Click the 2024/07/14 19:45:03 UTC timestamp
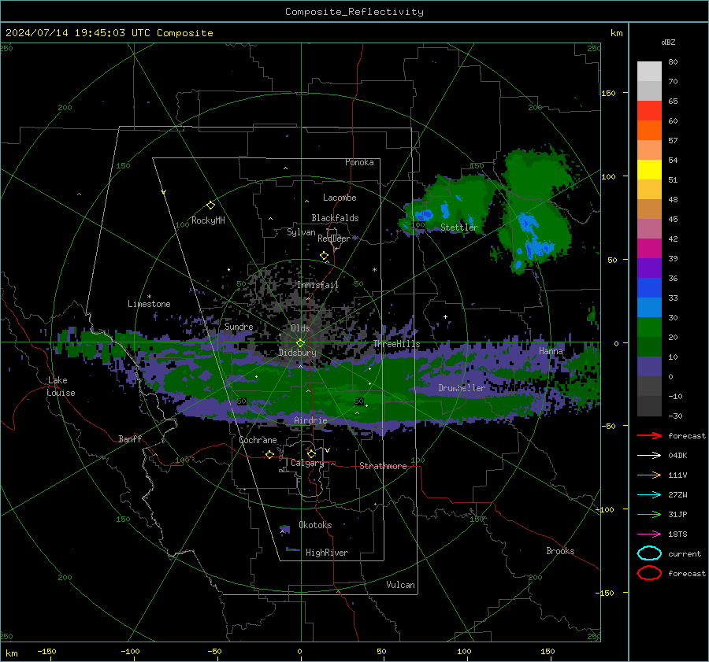This screenshot has width=709, height=662. pyautogui.click(x=78, y=32)
